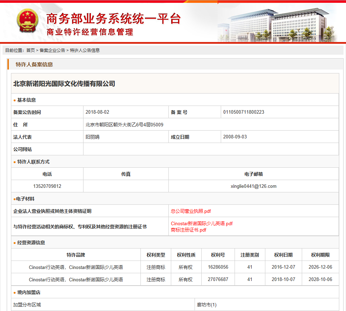The image size is (346, 311).
Task: Open the 备案企业公告 breadcrumb link
Action: tap(52, 50)
